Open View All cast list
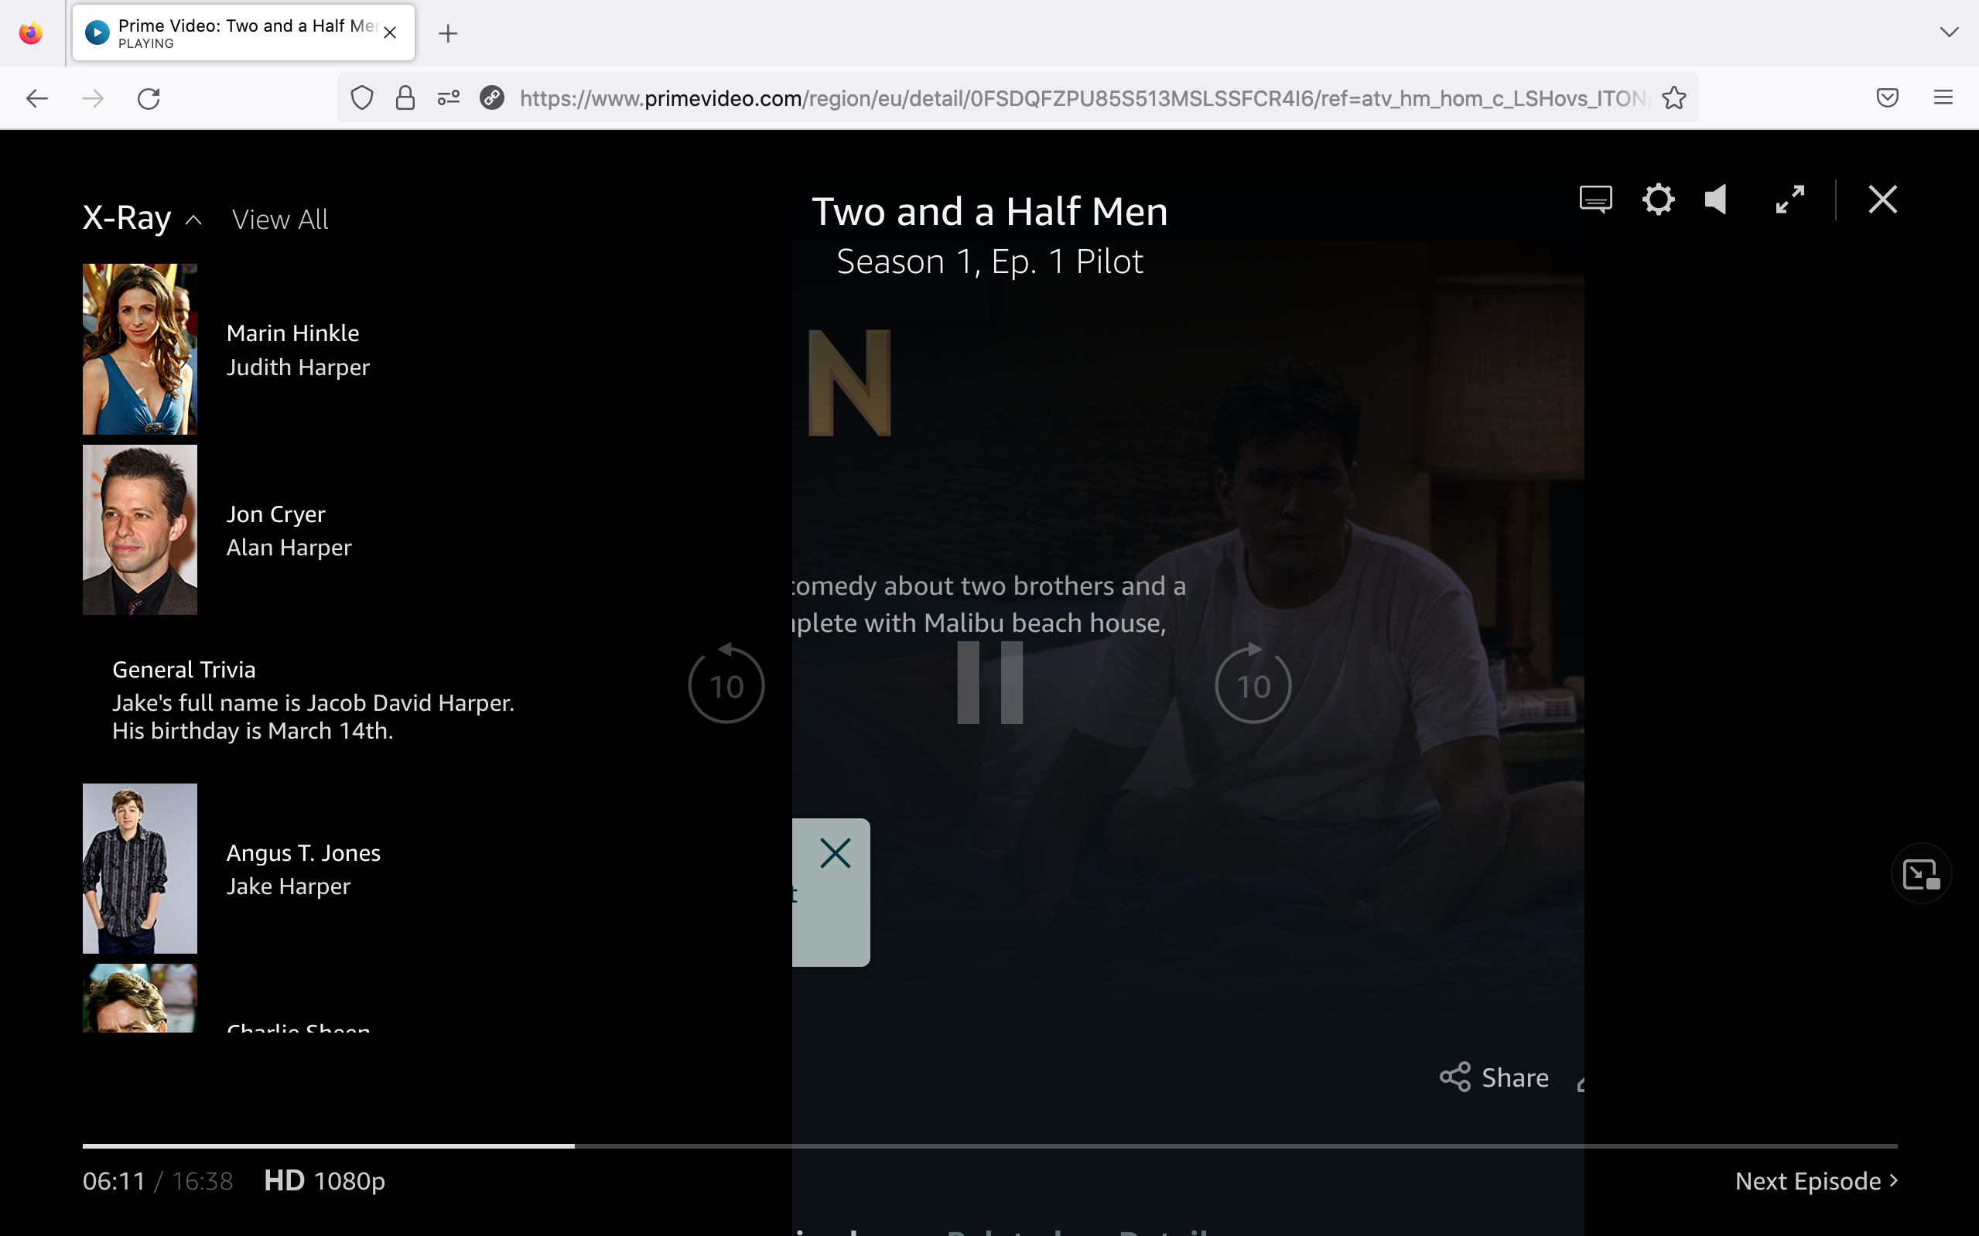The width and height of the screenshot is (1979, 1236). pyautogui.click(x=279, y=218)
